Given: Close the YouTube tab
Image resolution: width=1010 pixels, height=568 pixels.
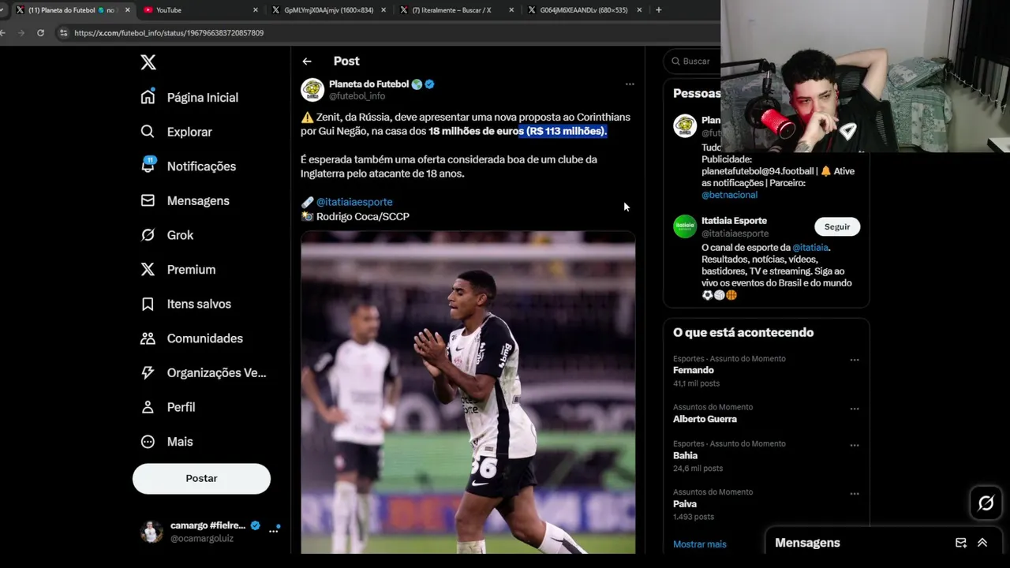Looking at the screenshot, I should click(256, 9).
